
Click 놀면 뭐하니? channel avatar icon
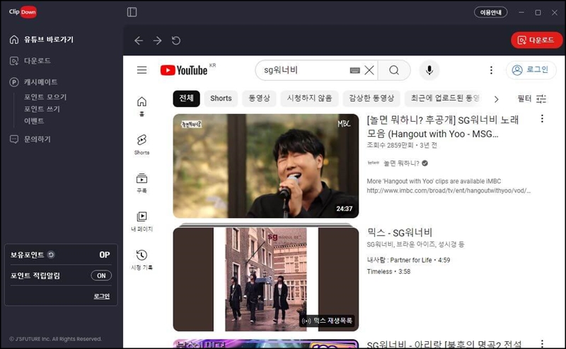pyautogui.click(x=374, y=164)
